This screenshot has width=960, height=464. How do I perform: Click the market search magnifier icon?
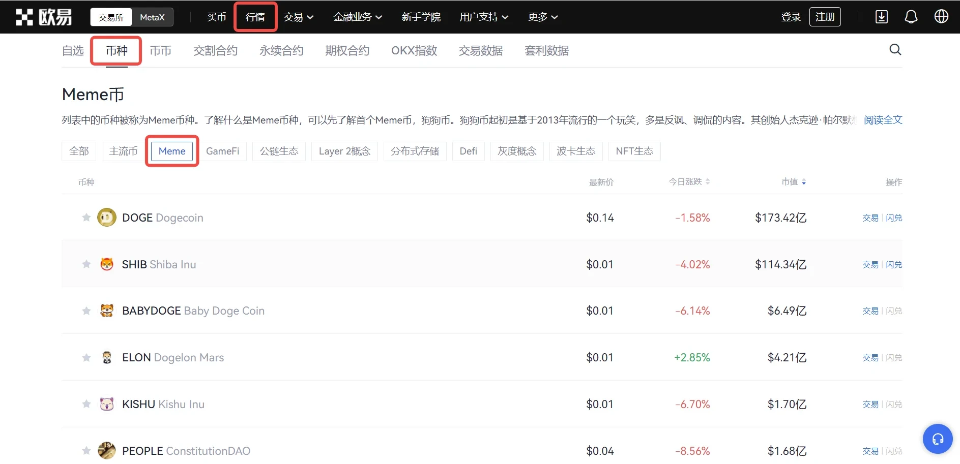point(895,50)
